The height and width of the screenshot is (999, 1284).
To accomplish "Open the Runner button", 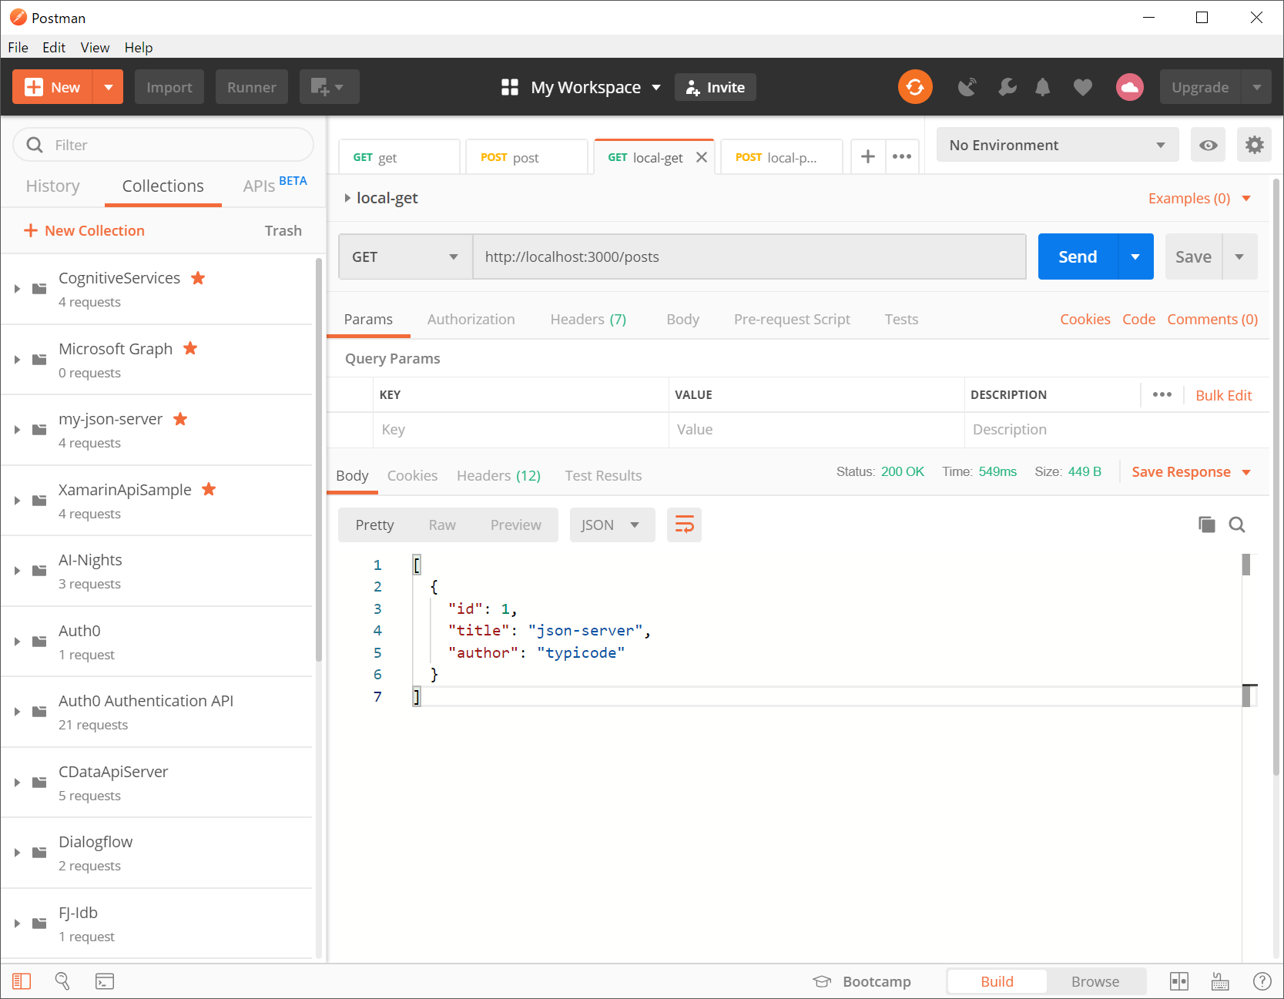I will pos(251,87).
